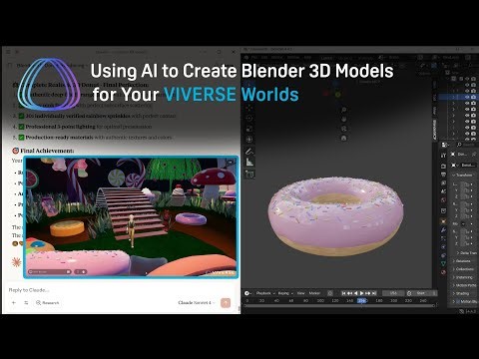
Task: Click the viewport zoom magnifier gizmo
Action: pos(344,110)
